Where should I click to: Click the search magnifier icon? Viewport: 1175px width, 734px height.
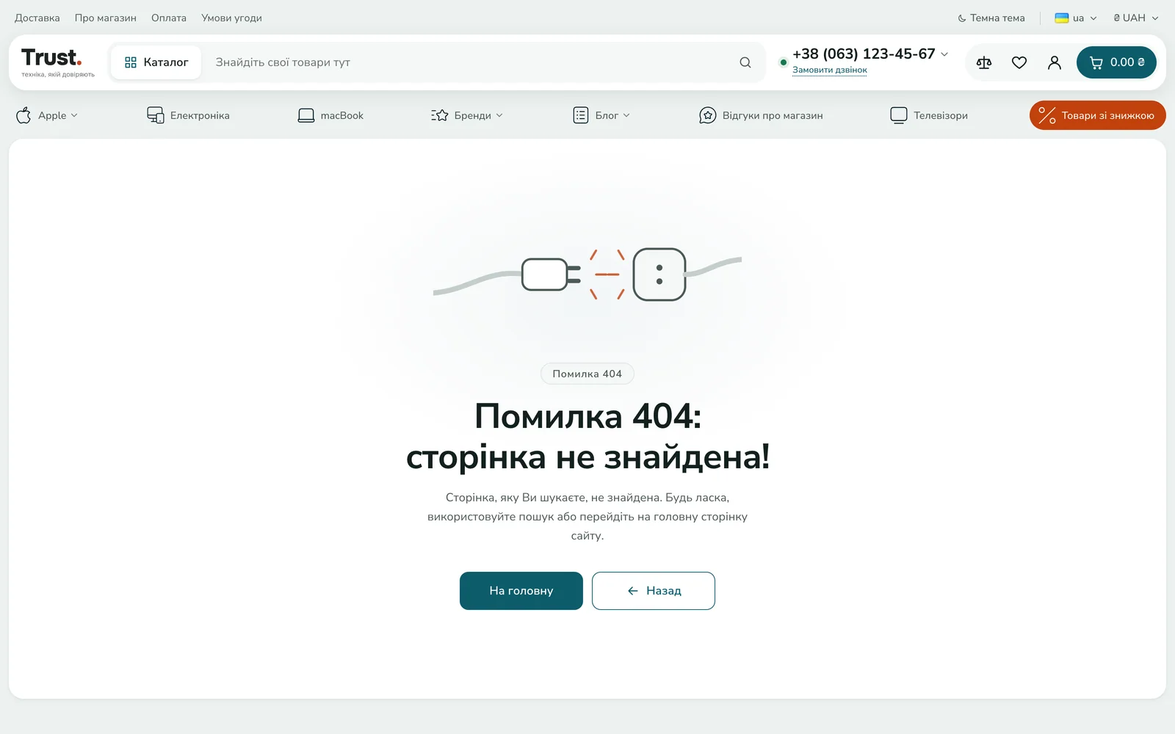(x=745, y=62)
